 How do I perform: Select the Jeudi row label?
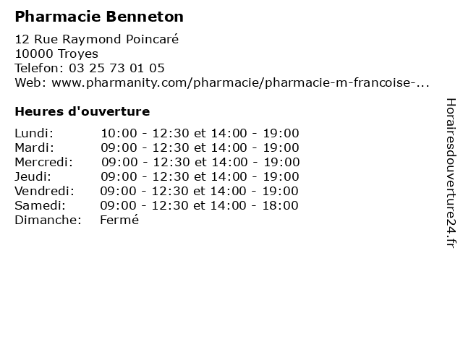pyautogui.click(x=33, y=176)
